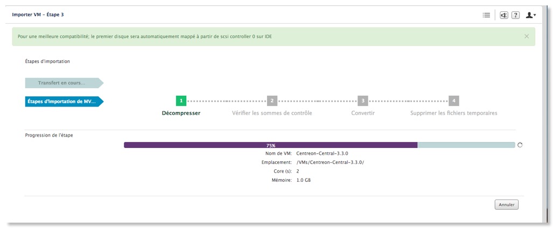Click the loading spinner beside progress bar
The width and height of the screenshot is (553, 228).
click(x=520, y=145)
